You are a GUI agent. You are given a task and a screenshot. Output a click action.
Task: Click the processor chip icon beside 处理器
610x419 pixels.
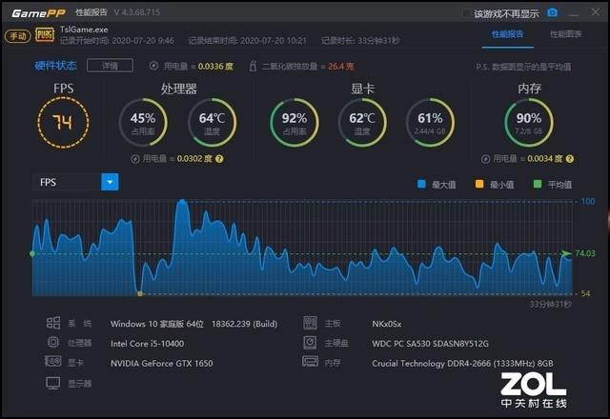(x=53, y=342)
